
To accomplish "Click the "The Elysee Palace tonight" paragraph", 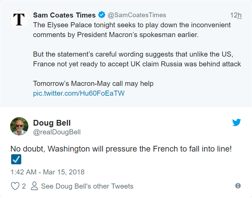I will click(x=132, y=29).
